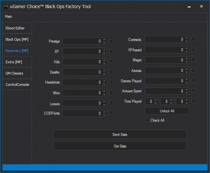Open the Black Ops [MP] tab
Viewport: 210px width, 173px height.
tap(17, 39)
